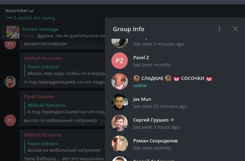Select Pavel Z in the member list
Viewport: 245px width, 161px height.
[x=175, y=61]
